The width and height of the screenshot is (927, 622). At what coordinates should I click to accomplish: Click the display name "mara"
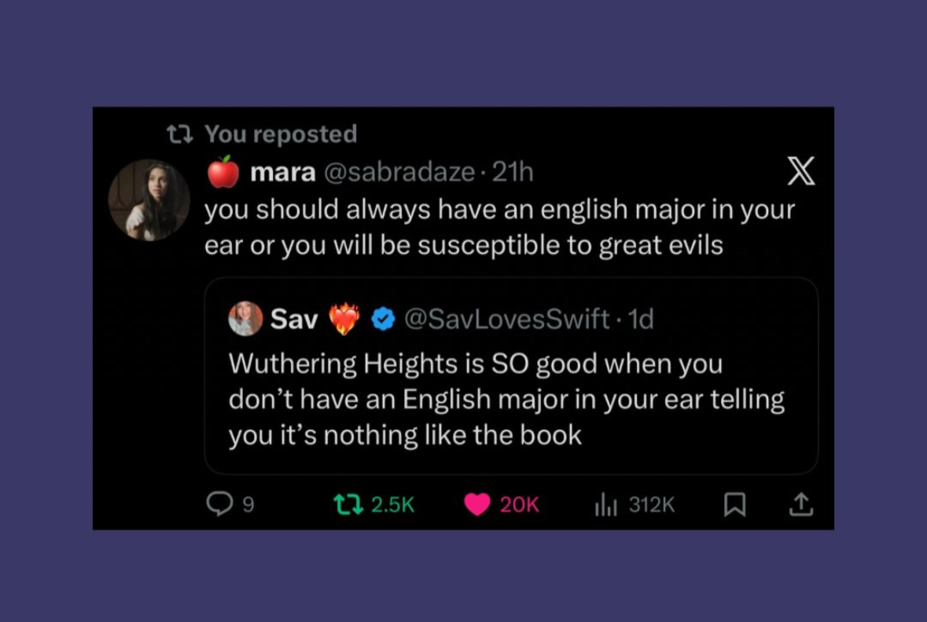[x=282, y=172]
